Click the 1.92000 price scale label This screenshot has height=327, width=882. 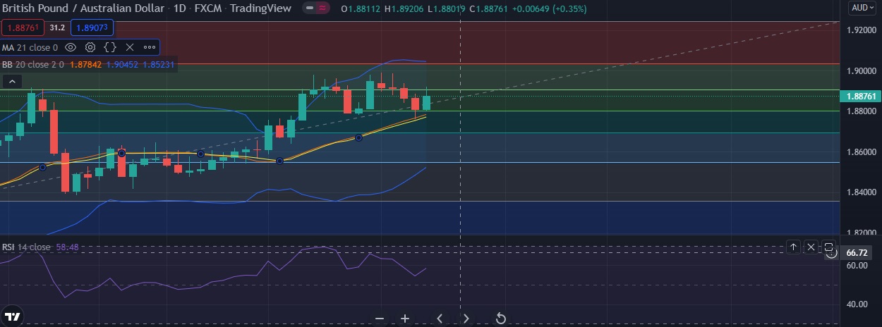(x=861, y=30)
